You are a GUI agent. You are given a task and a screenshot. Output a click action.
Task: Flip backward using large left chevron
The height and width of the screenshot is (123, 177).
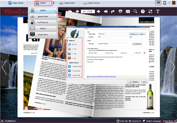(5, 67)
